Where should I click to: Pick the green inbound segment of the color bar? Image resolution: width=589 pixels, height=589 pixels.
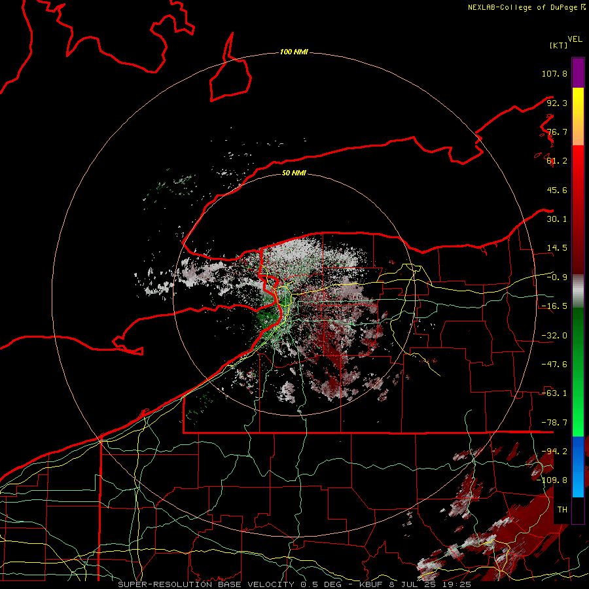point(578,372)
